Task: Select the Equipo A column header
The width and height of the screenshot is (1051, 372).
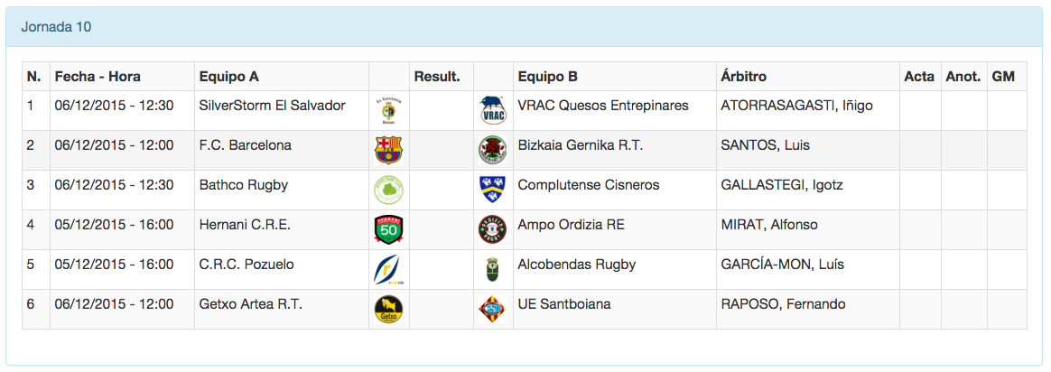Action: (229, 77)
